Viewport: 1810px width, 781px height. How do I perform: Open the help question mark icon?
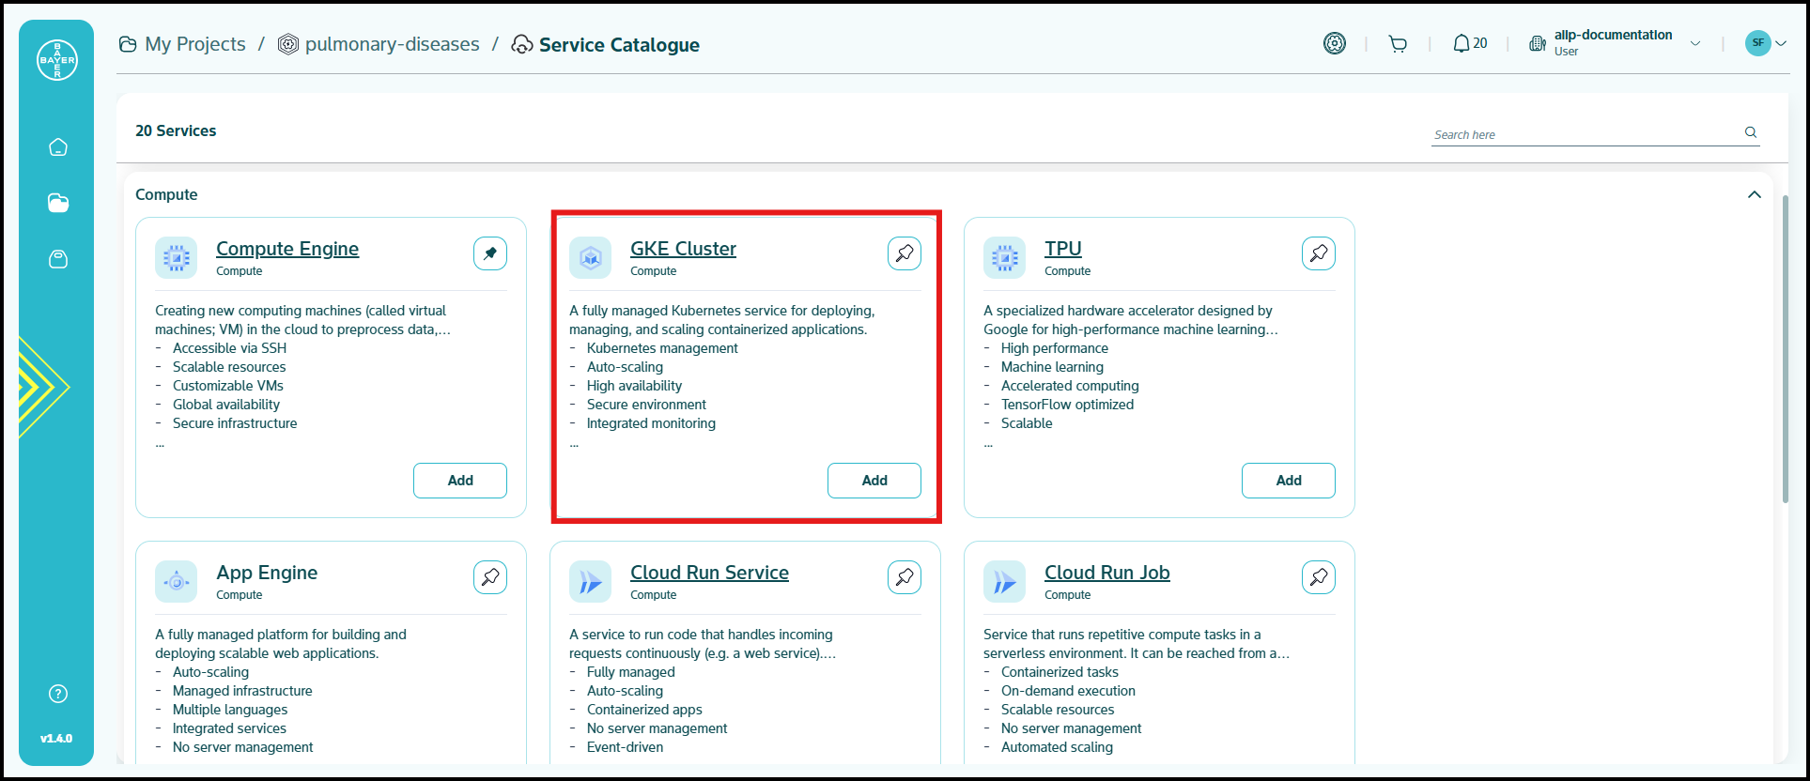tap(58, 694)
